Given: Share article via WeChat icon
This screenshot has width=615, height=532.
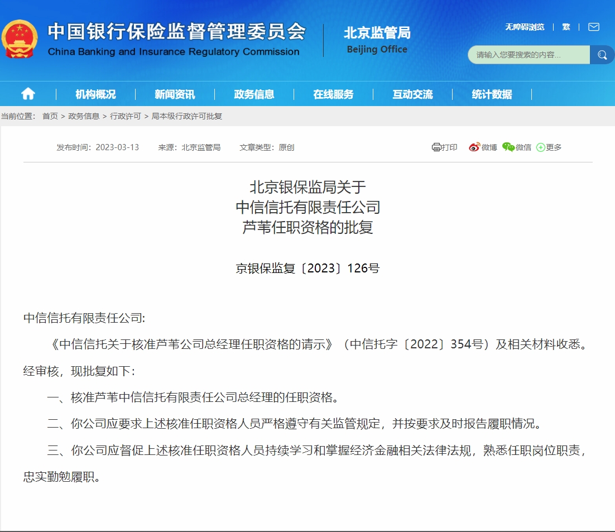Looking at the screenshot, I should pos(508,147).
